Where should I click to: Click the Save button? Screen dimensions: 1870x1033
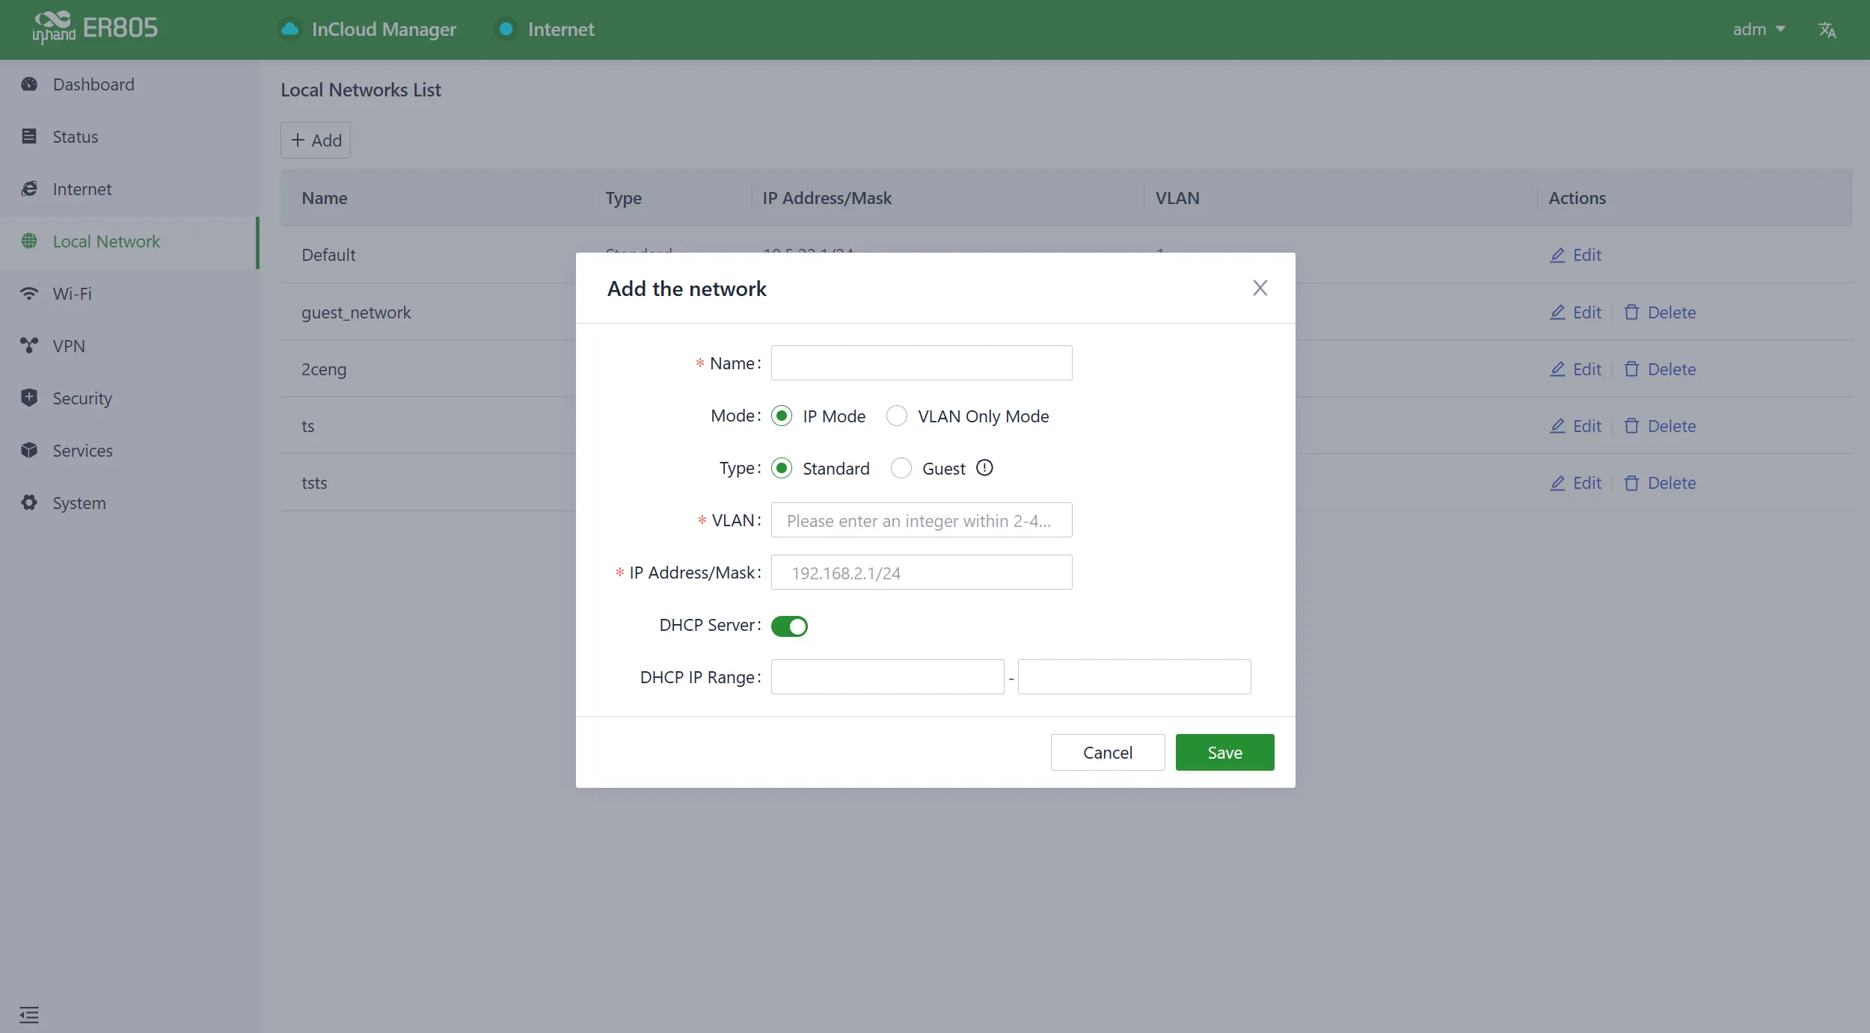[x=1224, y=752]
